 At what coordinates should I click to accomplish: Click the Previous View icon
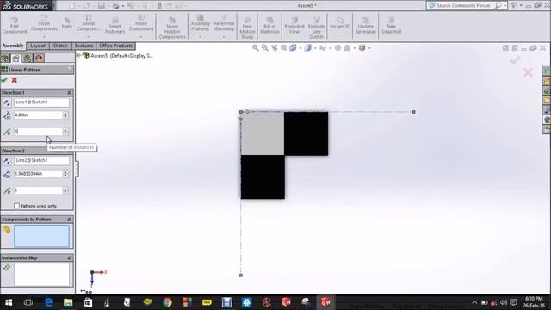[274, 48]
